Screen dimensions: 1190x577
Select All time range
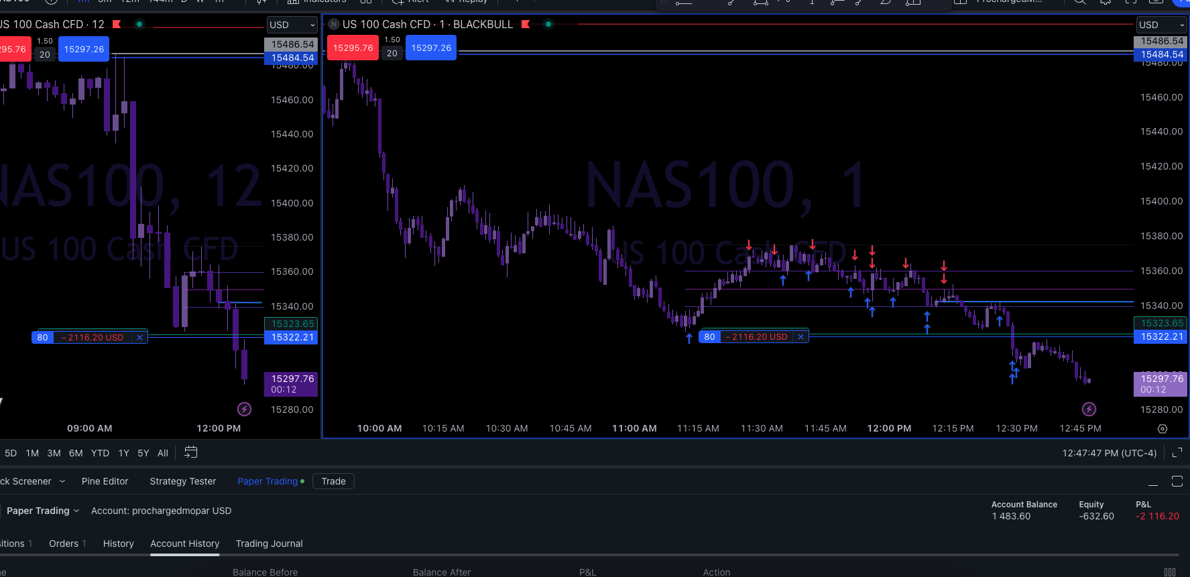(163, 453)
